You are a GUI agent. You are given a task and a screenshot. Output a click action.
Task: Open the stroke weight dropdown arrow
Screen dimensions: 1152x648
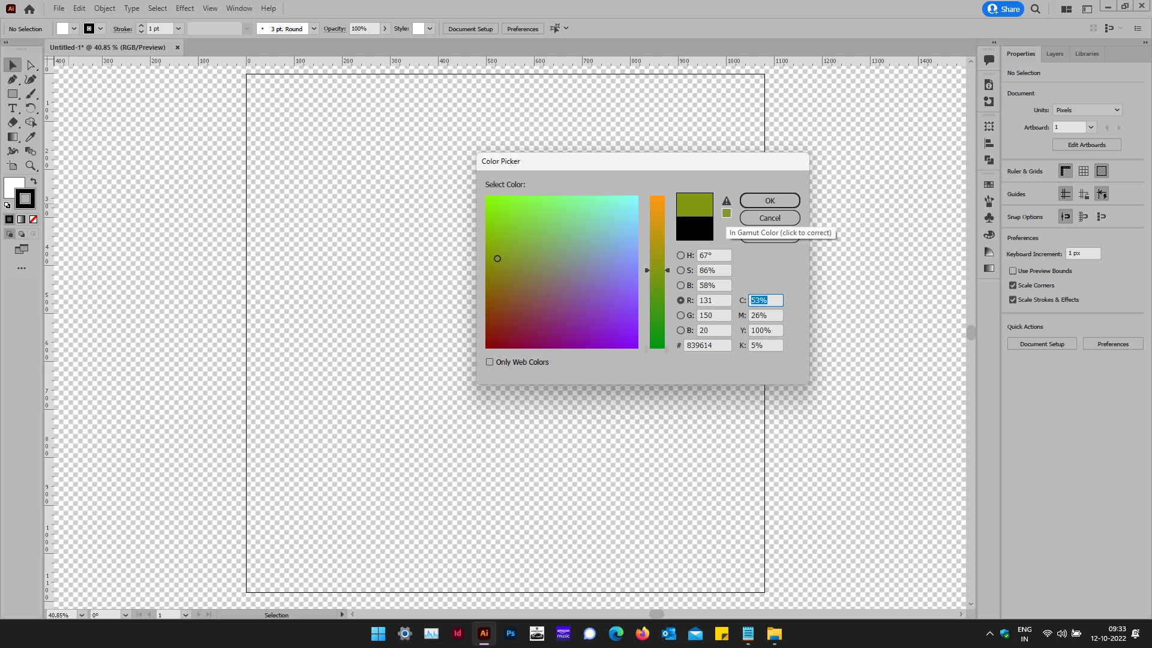click(178, 29)
